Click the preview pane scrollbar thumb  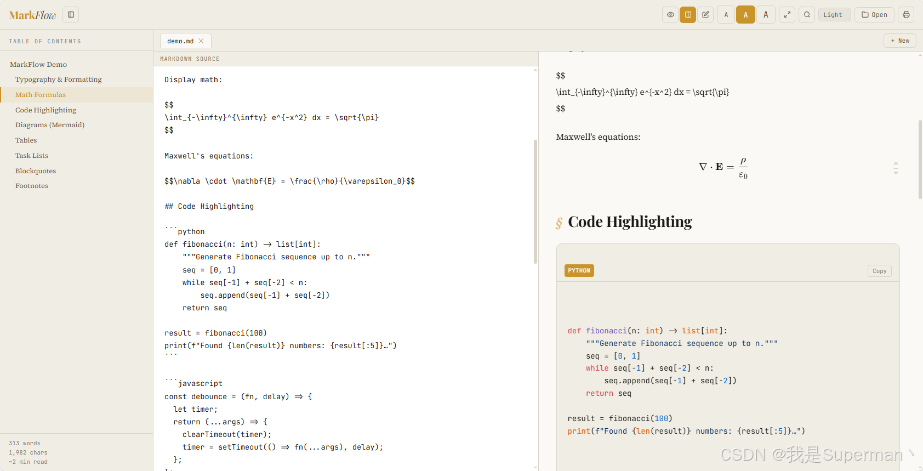[x=920, y=159]
